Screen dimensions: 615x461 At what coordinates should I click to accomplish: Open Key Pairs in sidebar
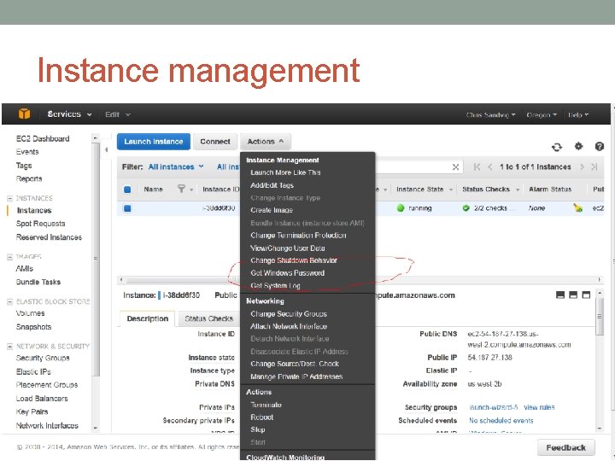coord(32,411)
